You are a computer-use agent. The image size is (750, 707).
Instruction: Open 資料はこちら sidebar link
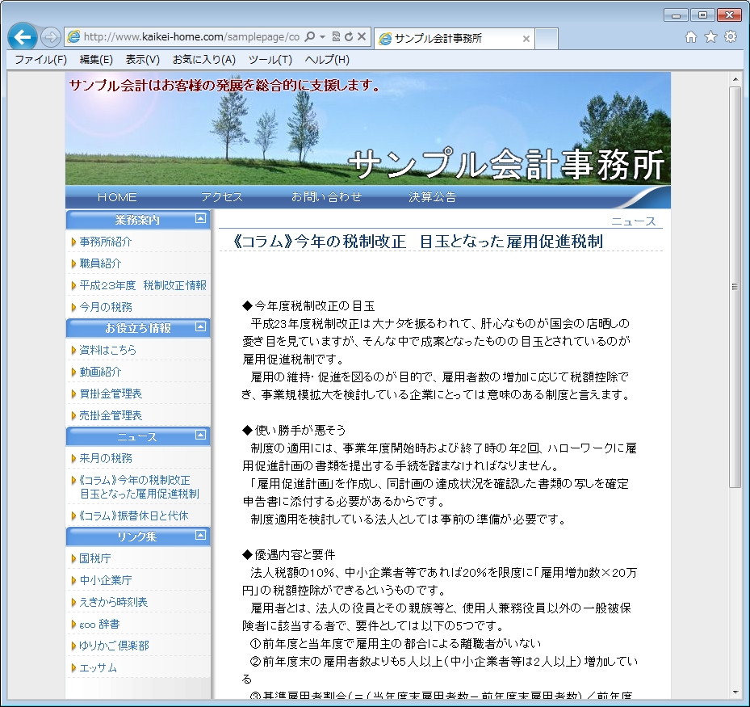(x=107, y=350)
